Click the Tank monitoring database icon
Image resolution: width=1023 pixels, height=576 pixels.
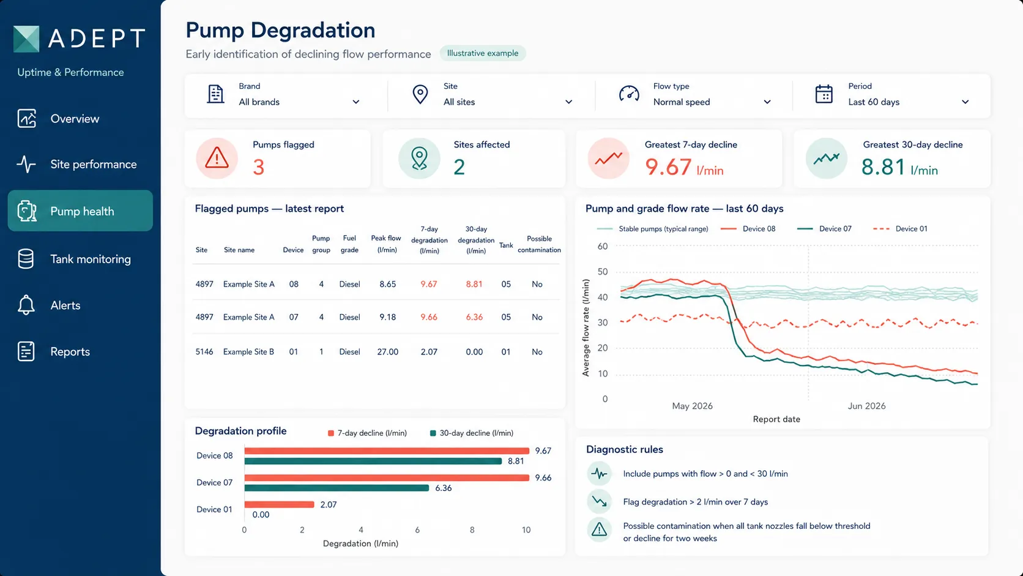click(x=26, y=258)
